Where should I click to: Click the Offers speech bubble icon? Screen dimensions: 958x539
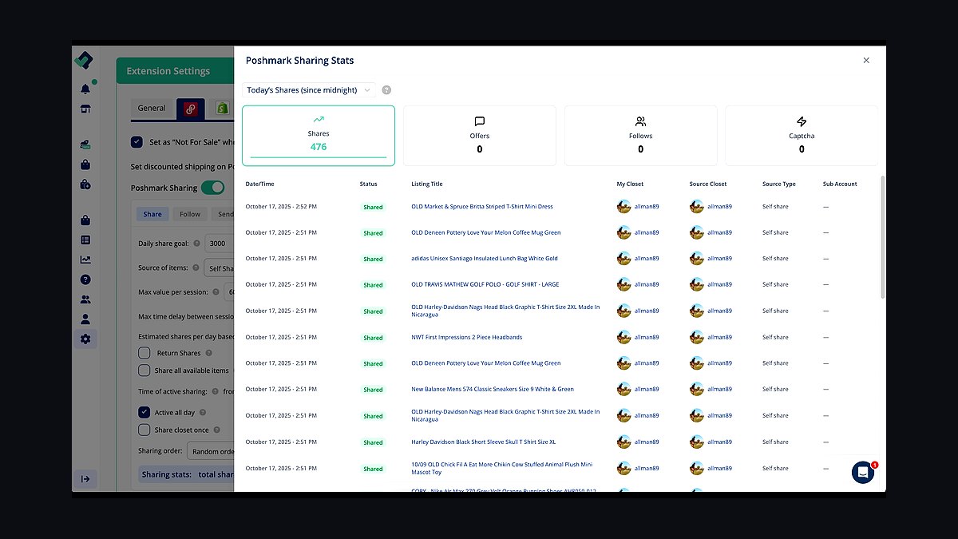[x=480, y=121]
